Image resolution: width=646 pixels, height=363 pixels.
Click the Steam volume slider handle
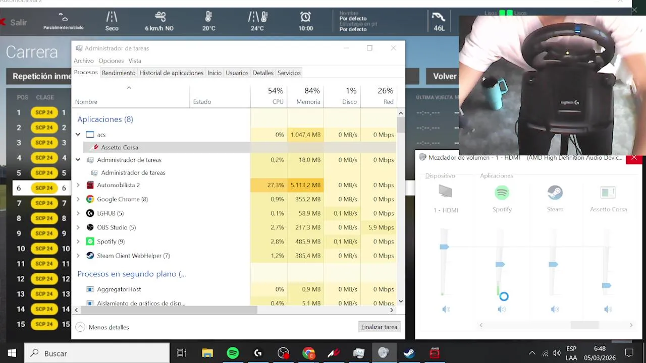pyautogui.click(x=553, y=264)
